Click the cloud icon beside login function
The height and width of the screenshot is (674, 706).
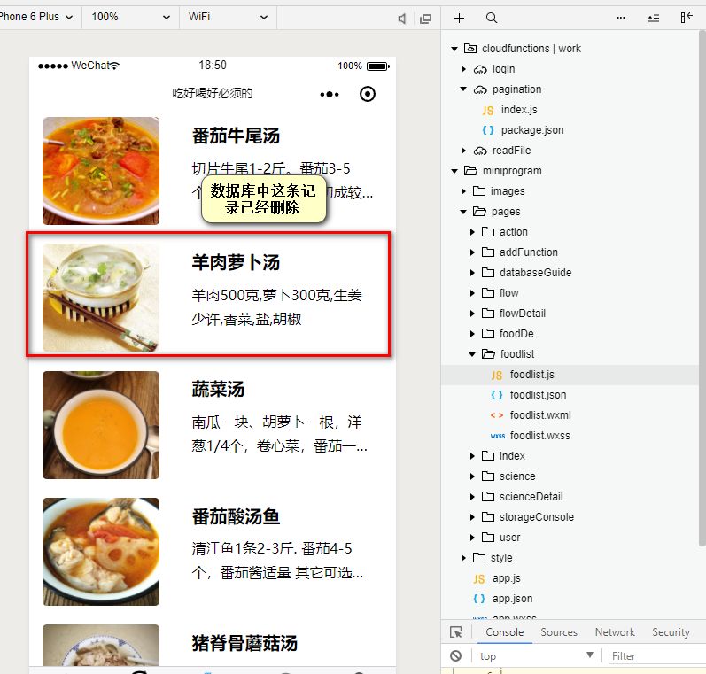[x=480, y=69]
